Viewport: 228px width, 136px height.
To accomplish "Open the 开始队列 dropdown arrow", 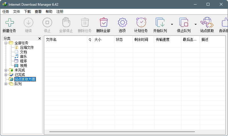I will [x=172, y=24].
